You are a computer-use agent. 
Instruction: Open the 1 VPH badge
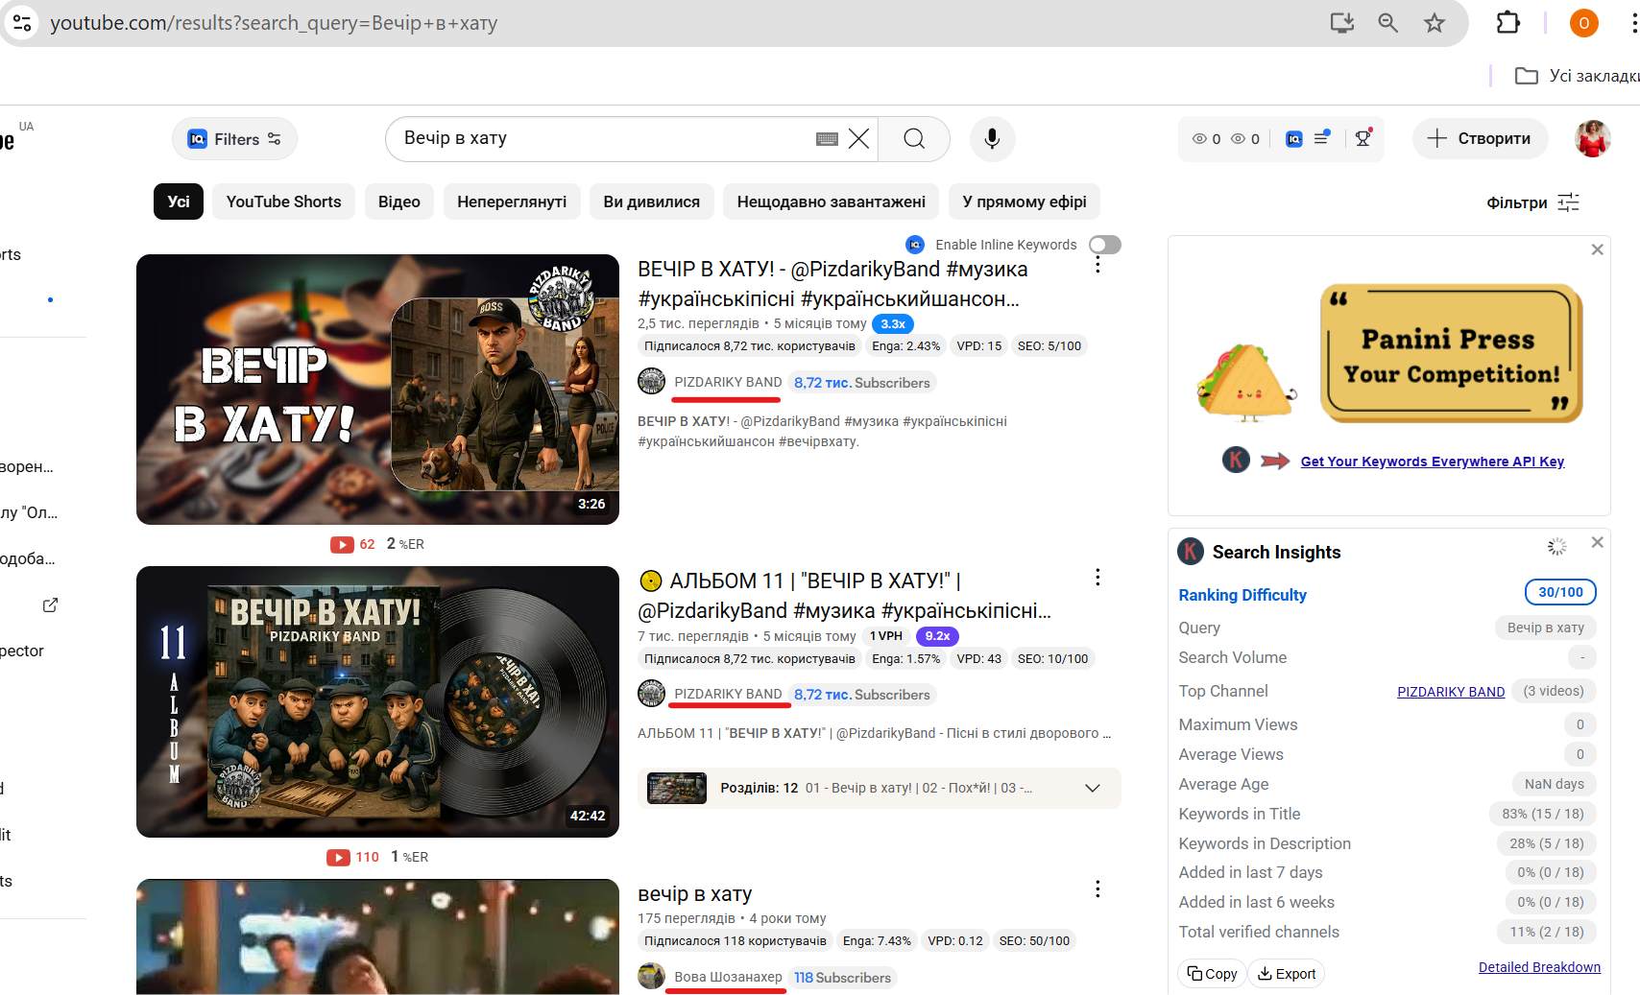tap(886, 636)
